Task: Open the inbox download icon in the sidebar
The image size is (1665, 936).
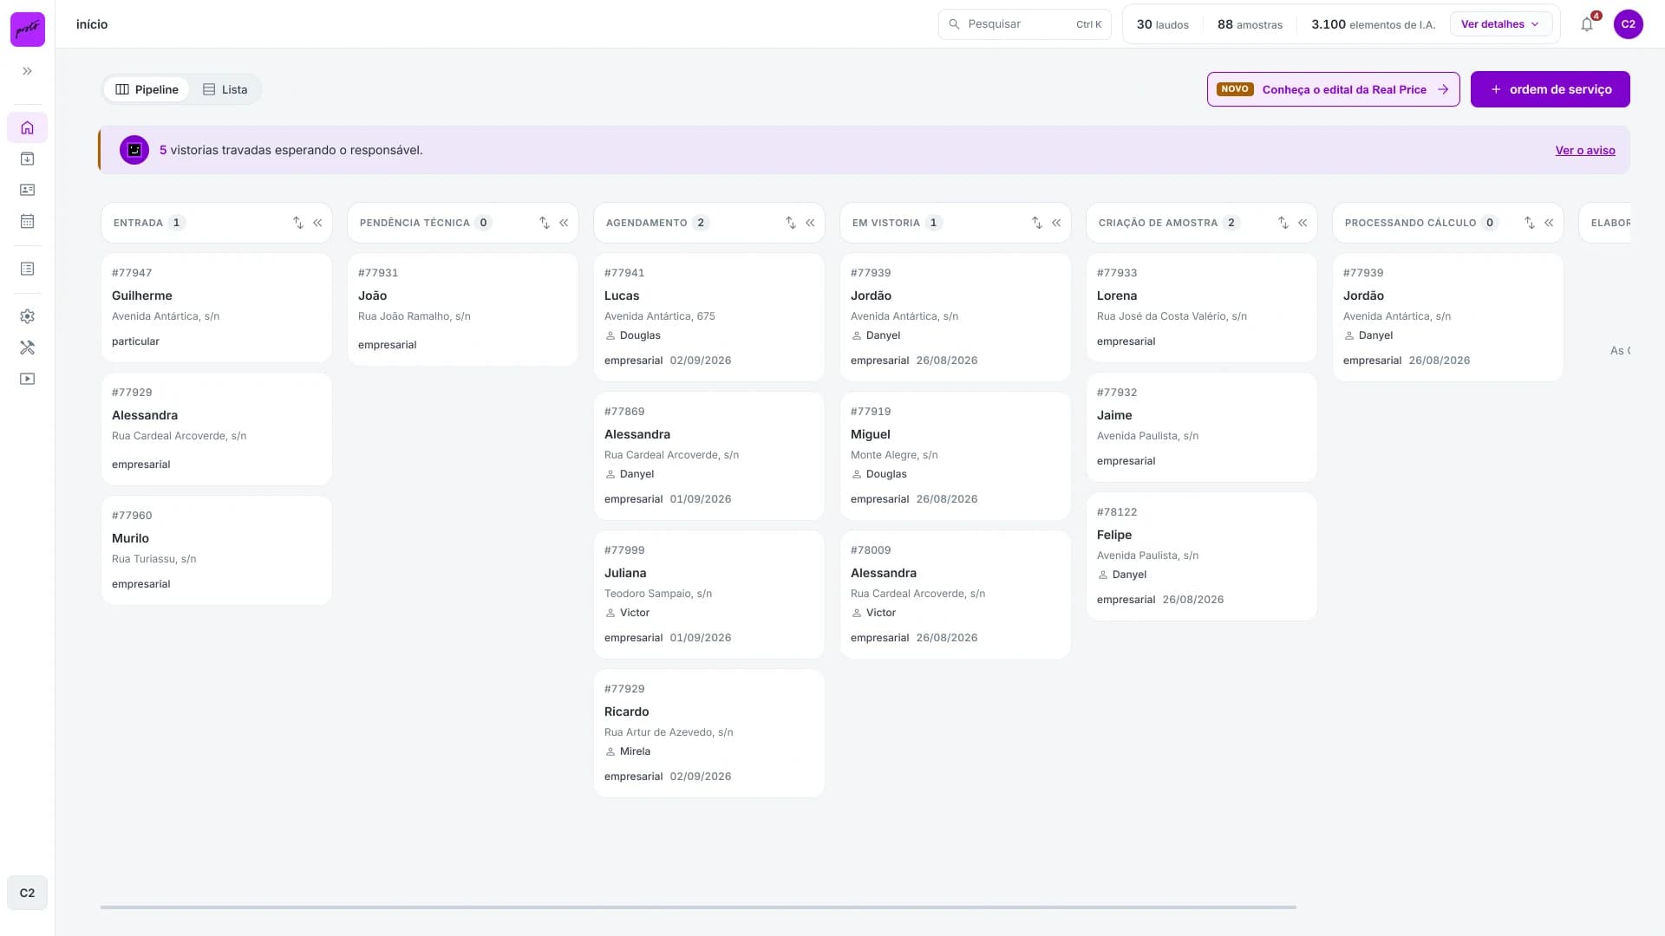Action: click(28, 159)
